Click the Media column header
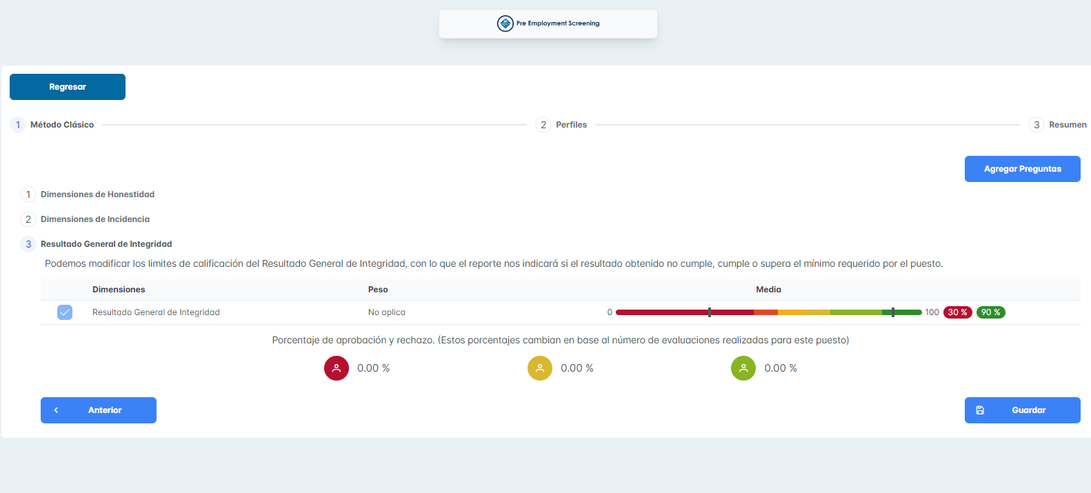1091x493 pixels. pyautogui.click(x=768, y=290)
